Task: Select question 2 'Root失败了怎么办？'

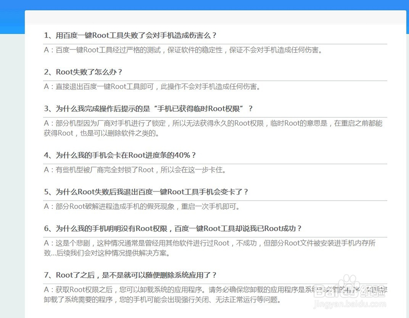Action: [83, 72]
